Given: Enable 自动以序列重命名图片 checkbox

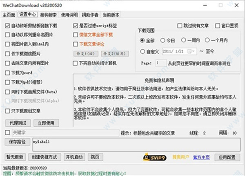Looking at the screenshot, I should point(7,35).
